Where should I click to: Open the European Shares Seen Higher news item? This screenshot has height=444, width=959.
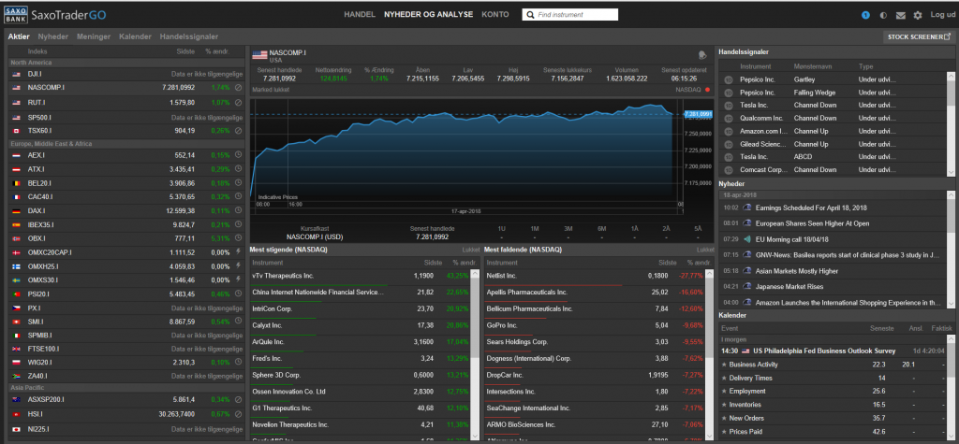pos(812,223)
